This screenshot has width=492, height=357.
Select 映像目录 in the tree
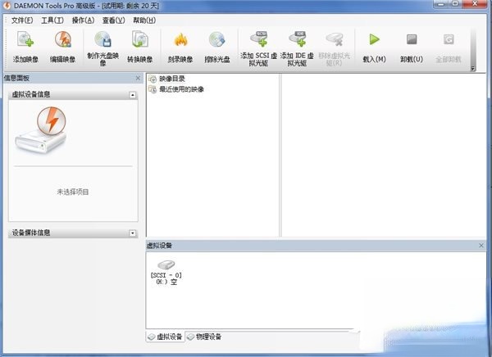167,79
